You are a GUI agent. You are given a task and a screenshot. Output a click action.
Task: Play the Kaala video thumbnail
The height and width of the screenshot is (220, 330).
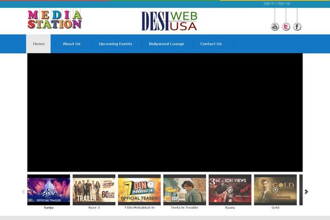[x=230, y=190]
